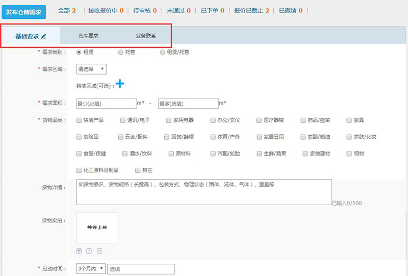408x276 pixels.
Task: Tick the 快消产品 checkbox
Action: (79, 120)
